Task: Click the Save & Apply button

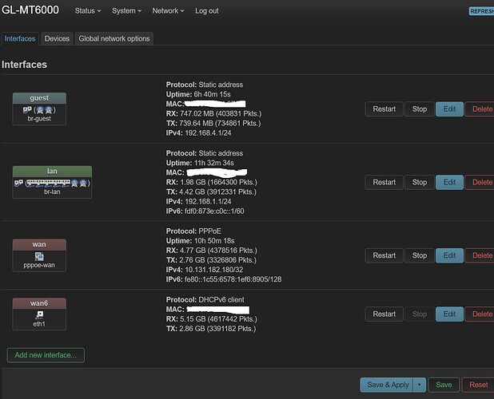Action: (x=387, y=385)
